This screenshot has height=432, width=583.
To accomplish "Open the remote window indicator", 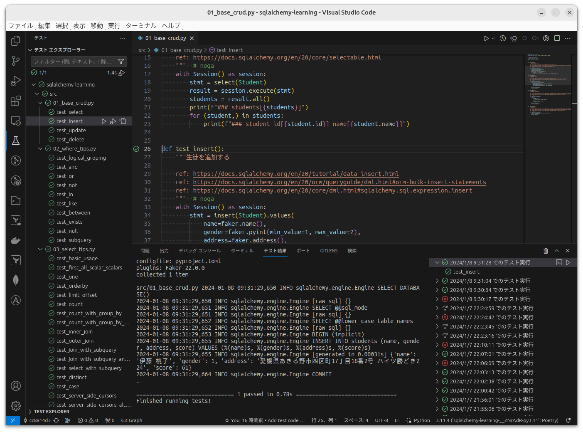I will pyautogui.click(x=13, y=420).
